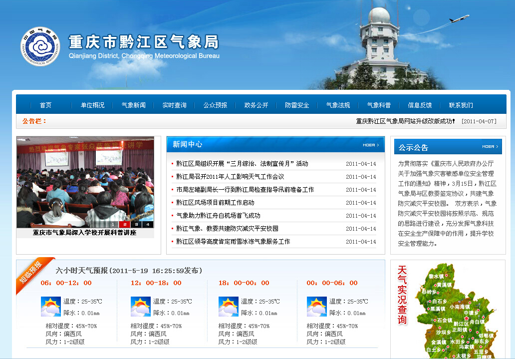Open the 防雷安全 navigation item
The width and height of the screenshot is (515, 359).
[x=297, y=105]
